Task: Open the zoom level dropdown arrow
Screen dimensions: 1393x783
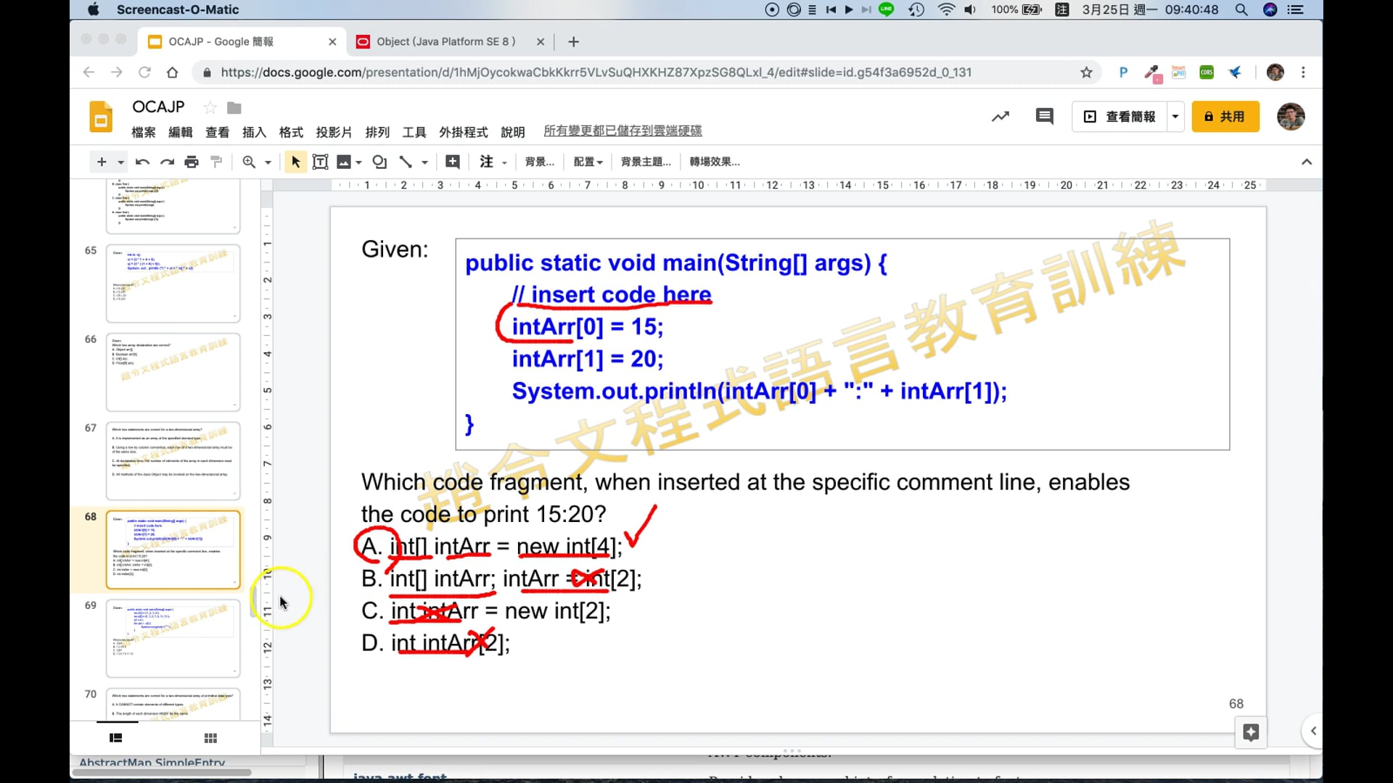Action: coord(268,162)
